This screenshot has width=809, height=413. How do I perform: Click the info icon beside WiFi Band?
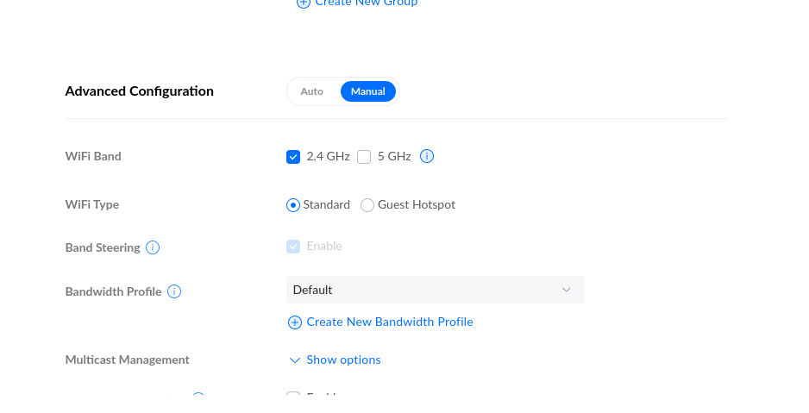pos(426,157)
